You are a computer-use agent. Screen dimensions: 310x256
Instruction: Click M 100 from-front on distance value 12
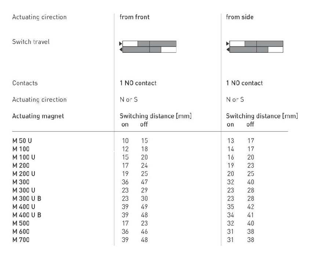point(125,149)
